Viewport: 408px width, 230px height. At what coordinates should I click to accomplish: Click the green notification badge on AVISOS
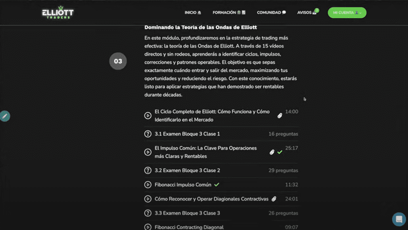coord(317,10)
